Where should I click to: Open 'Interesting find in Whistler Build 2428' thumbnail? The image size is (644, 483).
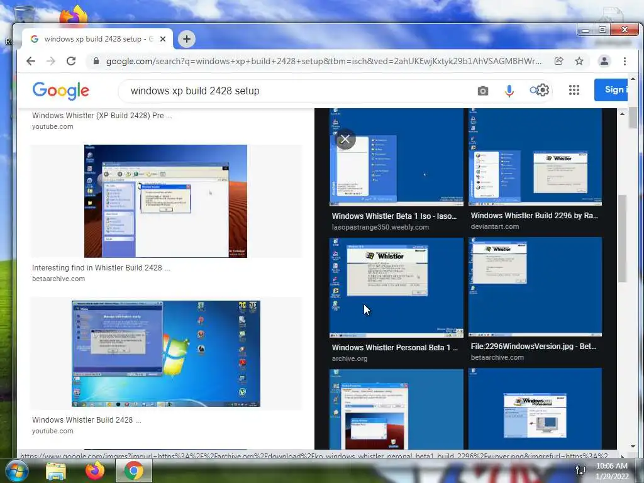[x=165, y=201]
